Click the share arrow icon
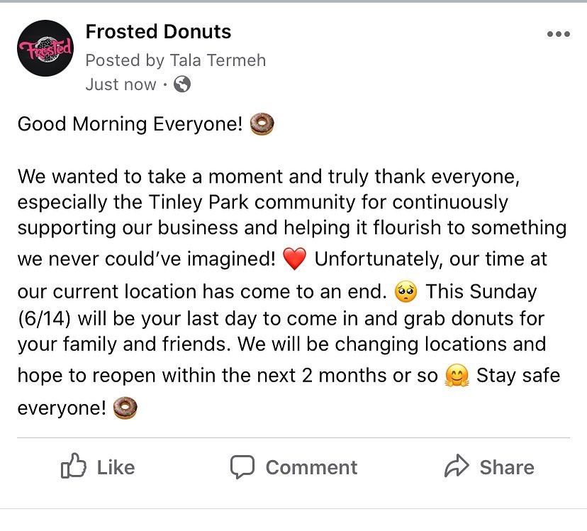The image size is (587, 531). point(457,466)
